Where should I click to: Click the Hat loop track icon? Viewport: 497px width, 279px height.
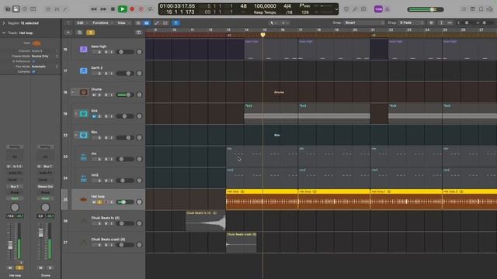tap(83, 200)
